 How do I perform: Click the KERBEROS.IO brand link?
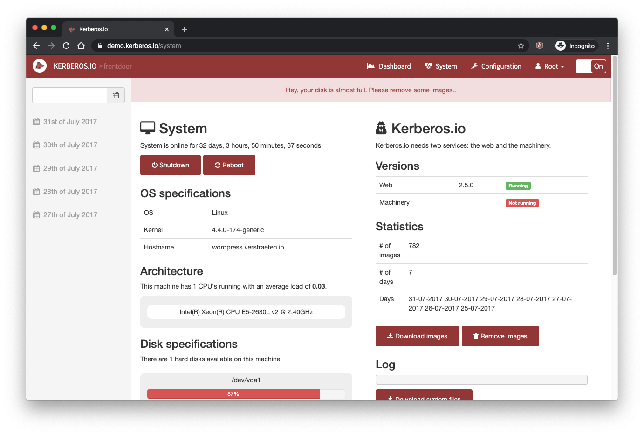coord(75,66)
